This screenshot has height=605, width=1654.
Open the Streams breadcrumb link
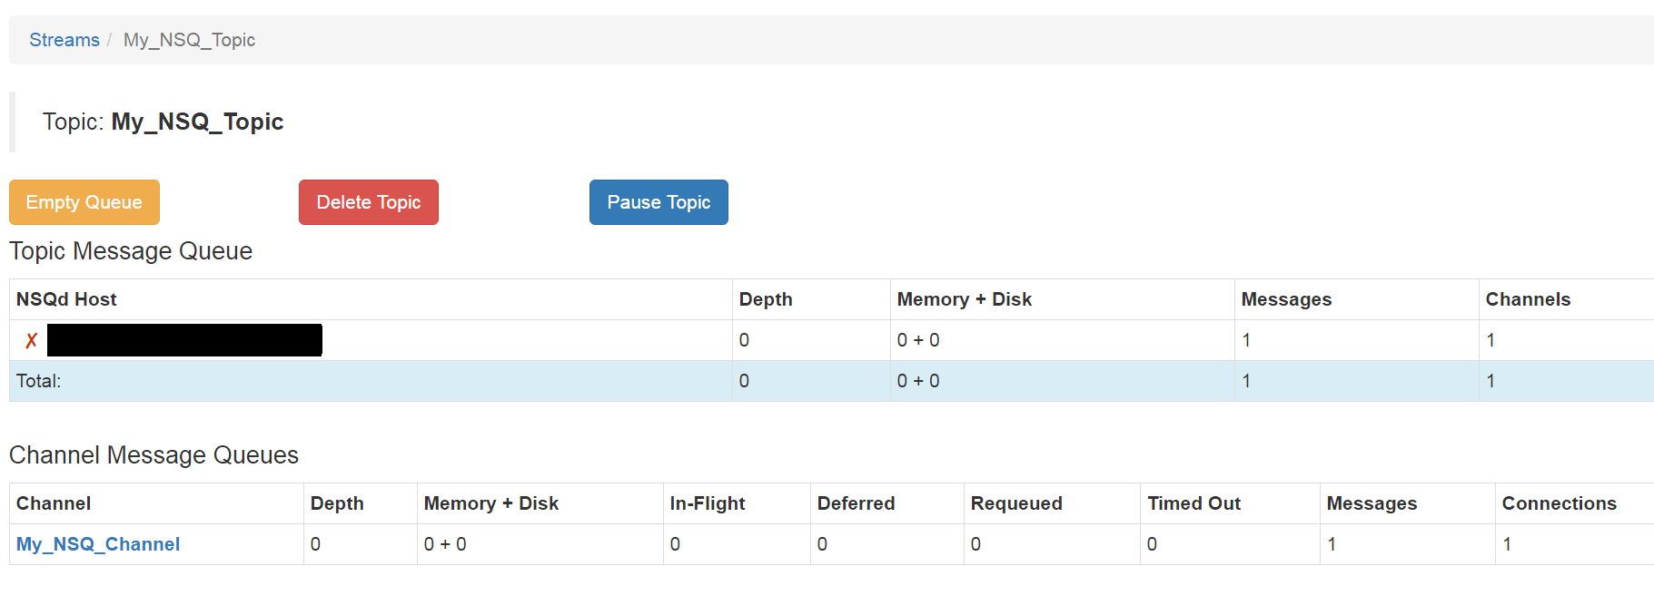(64, 40)
